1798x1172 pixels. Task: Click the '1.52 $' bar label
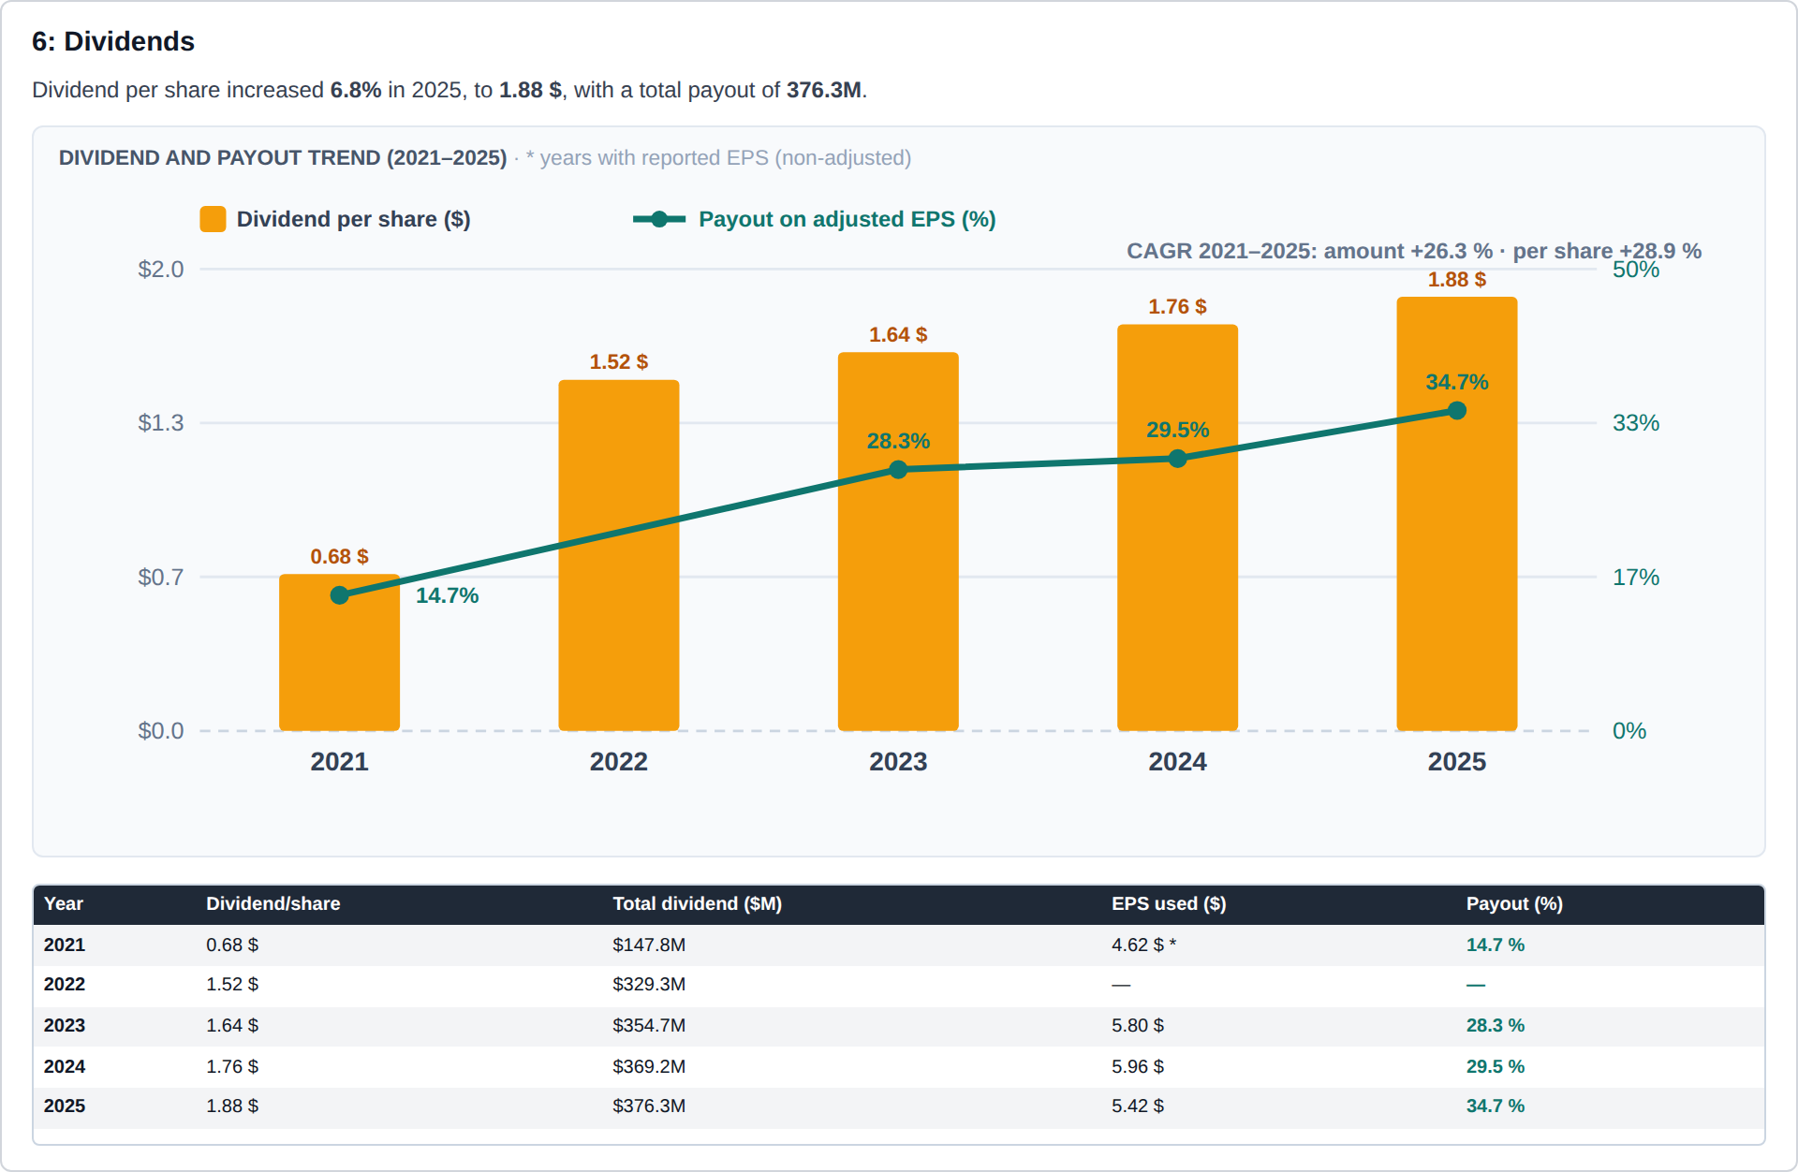click(619, 362)
